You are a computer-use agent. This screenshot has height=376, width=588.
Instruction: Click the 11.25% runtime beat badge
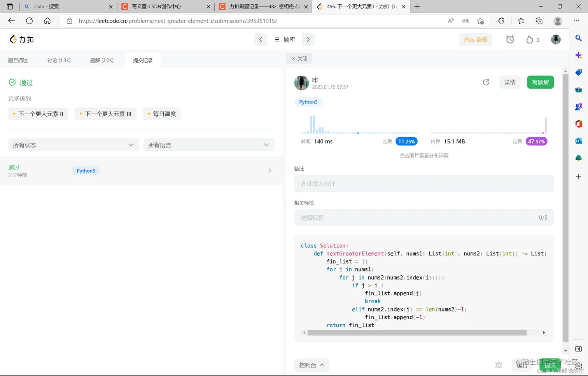406,142
